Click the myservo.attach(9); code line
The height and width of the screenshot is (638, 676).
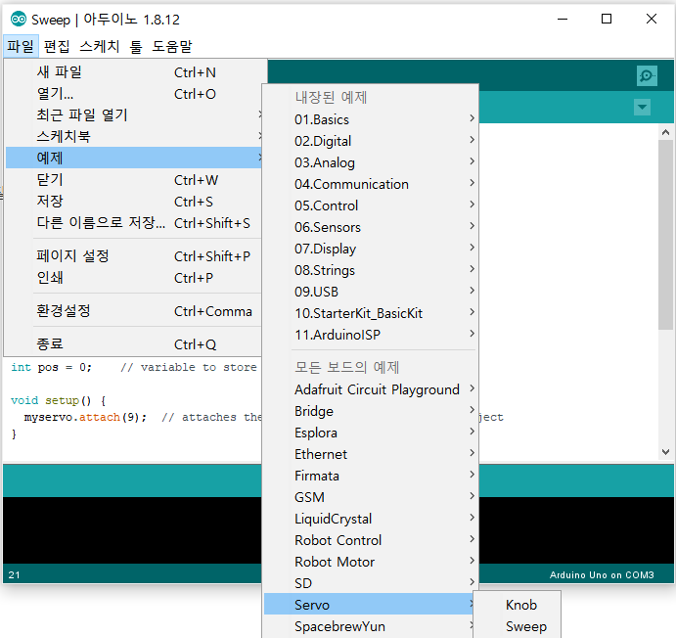pos(84,417)
